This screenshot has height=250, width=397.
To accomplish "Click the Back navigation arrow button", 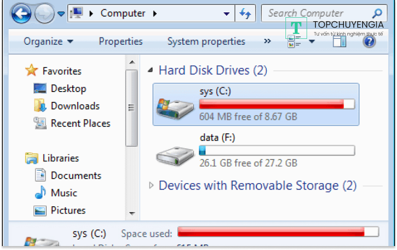I will click(x=21, y=14).
